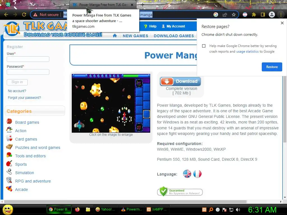Open the file manager taskbar icon
287x215 pixels.
coord(88,209)
